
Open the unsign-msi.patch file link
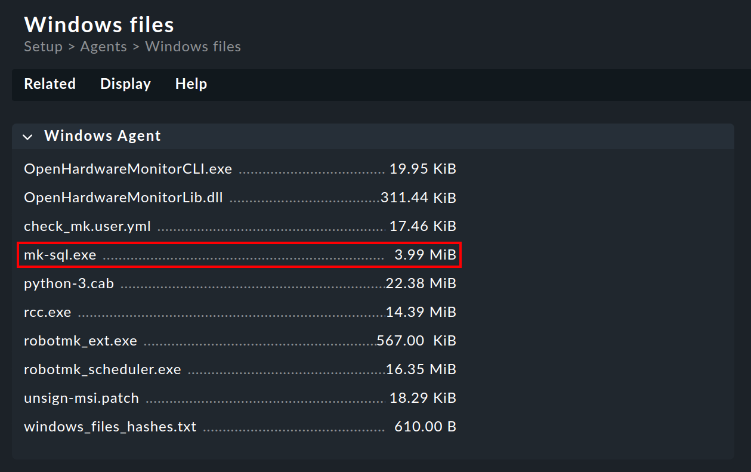point(81,398)
